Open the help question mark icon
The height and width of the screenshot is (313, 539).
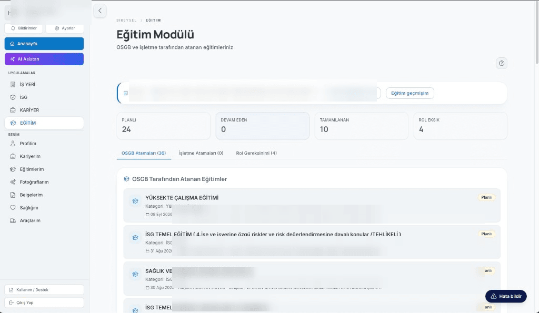point(502,63)
